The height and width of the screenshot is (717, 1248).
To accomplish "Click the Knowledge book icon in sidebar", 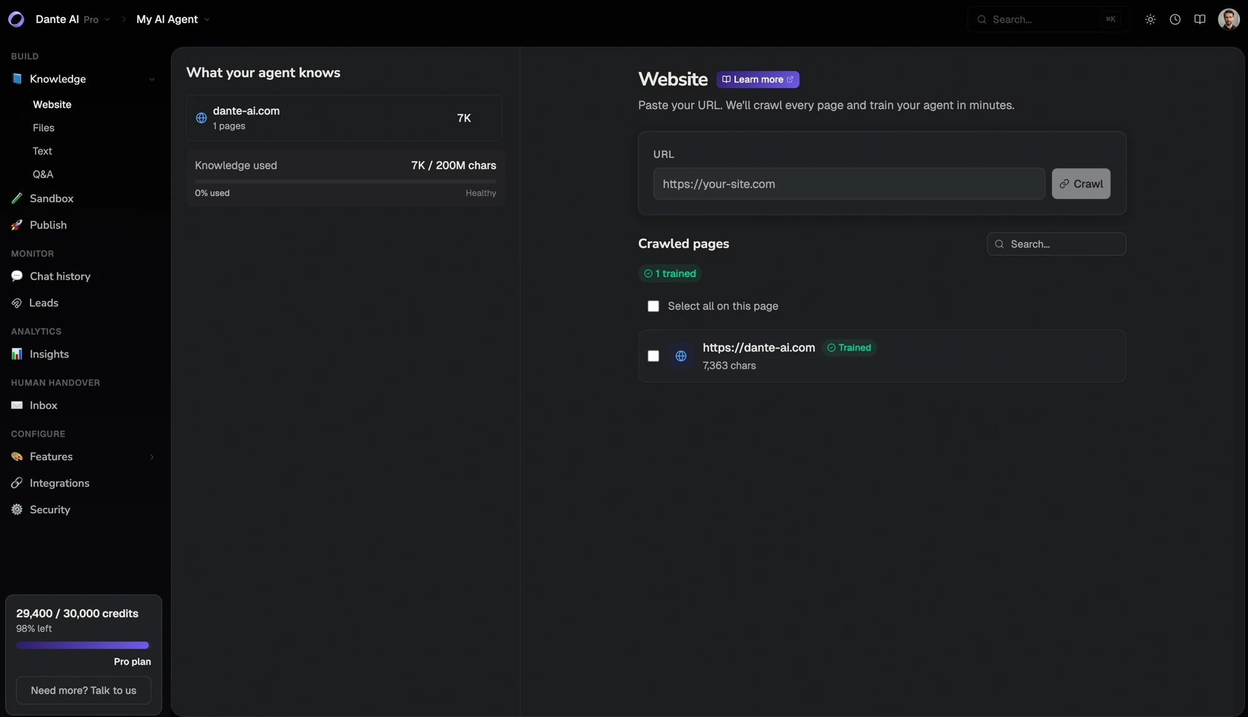I will pyautogui.click(x=17, y=79).
